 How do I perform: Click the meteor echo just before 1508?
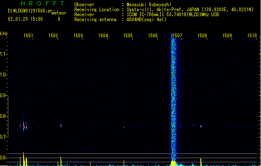201,126
